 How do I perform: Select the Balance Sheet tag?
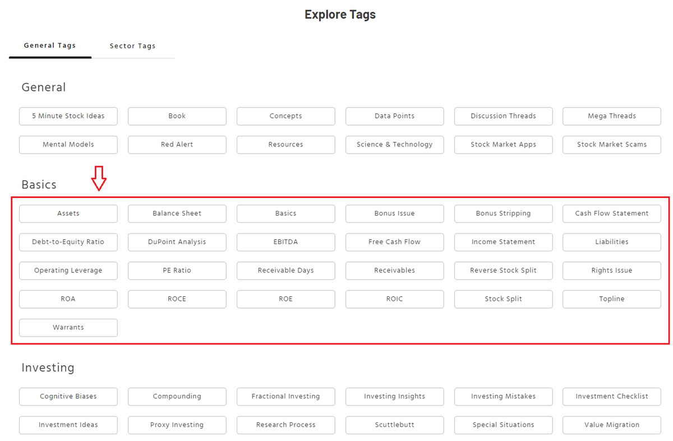tap(177, 214)
